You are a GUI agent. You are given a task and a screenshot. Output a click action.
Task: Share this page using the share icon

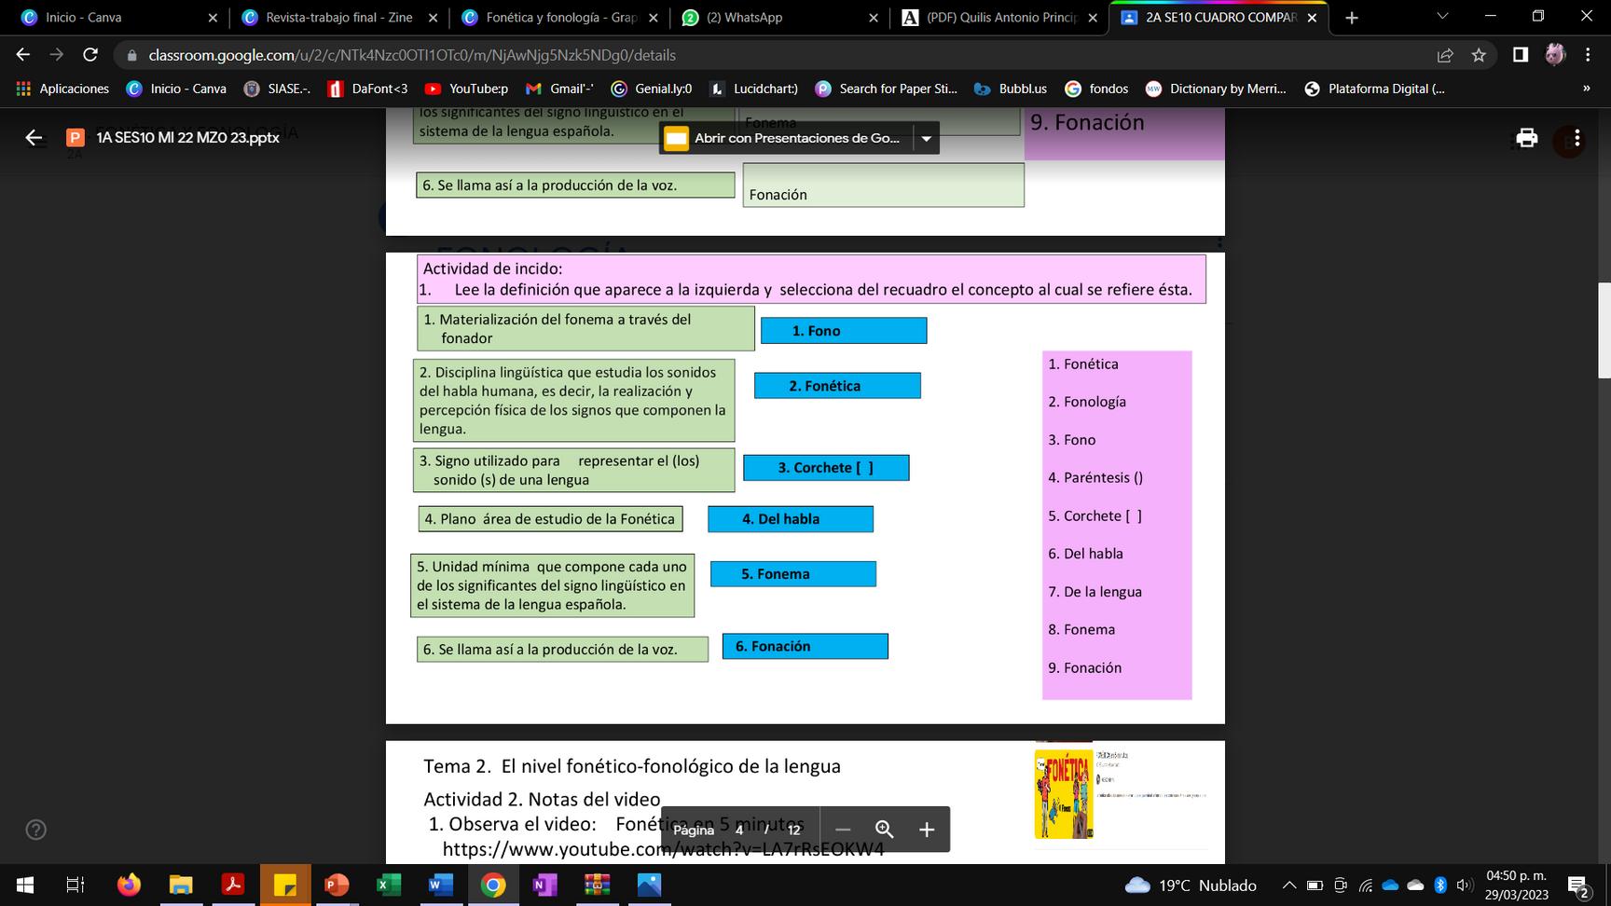pos(1445,55)
